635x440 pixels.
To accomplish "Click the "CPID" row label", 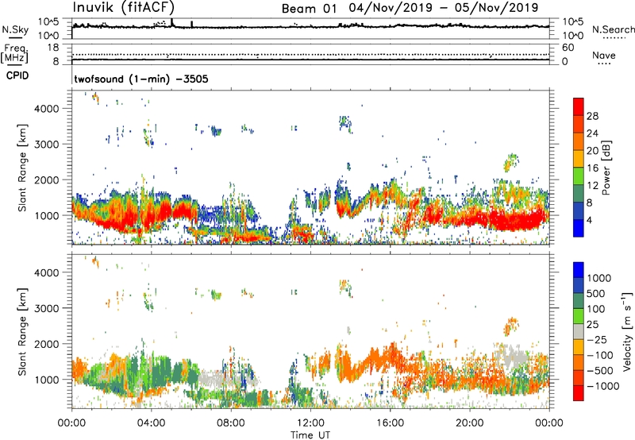I will [17, 75].
